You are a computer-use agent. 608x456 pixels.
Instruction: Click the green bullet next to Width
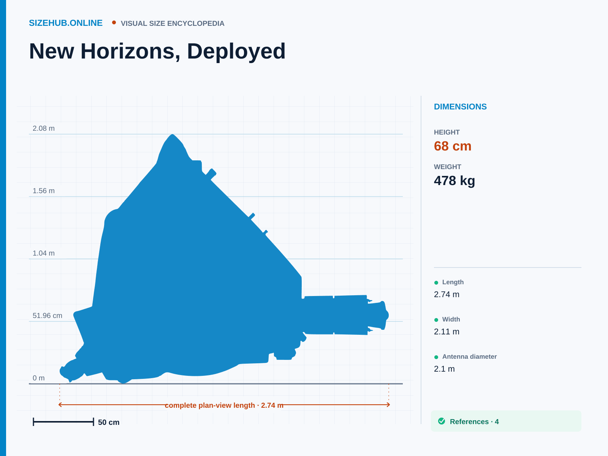436,320
